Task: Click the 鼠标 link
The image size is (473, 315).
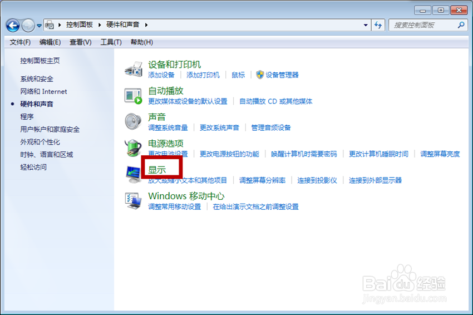Action: [238, 75]
